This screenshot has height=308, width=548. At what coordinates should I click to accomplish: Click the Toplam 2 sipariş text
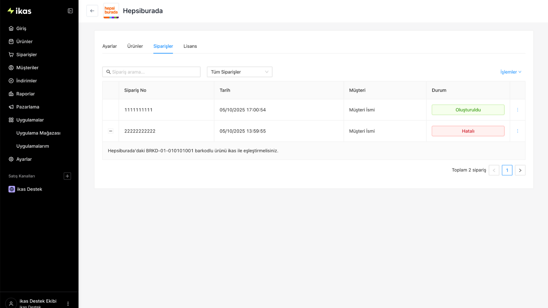(469, 170)
